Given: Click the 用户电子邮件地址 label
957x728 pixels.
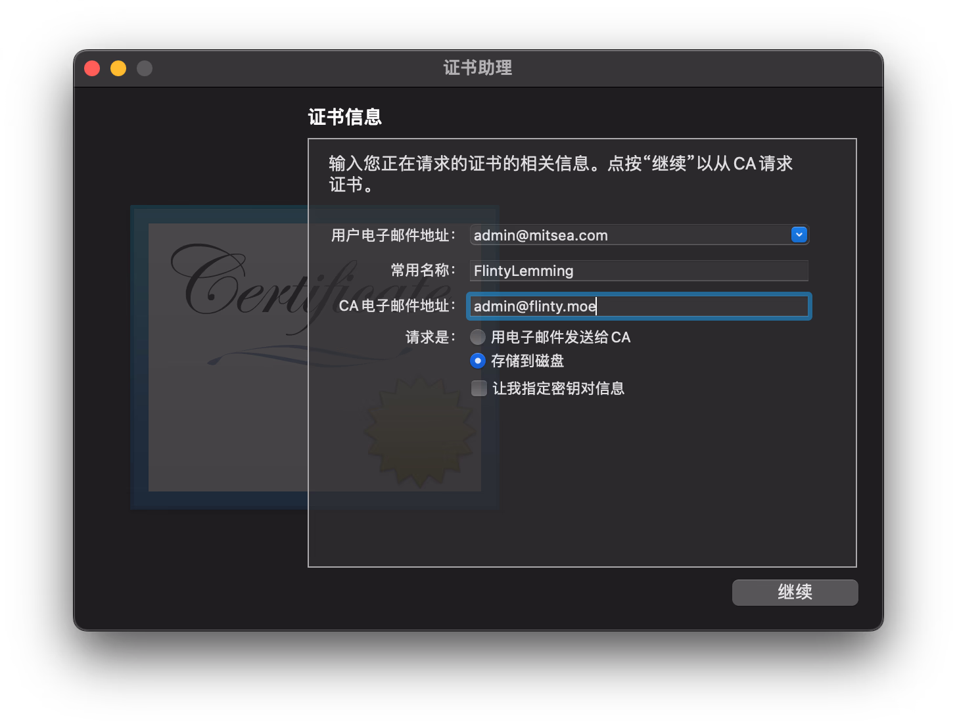Looking at the screenshot, I should [x=392, y=235].
